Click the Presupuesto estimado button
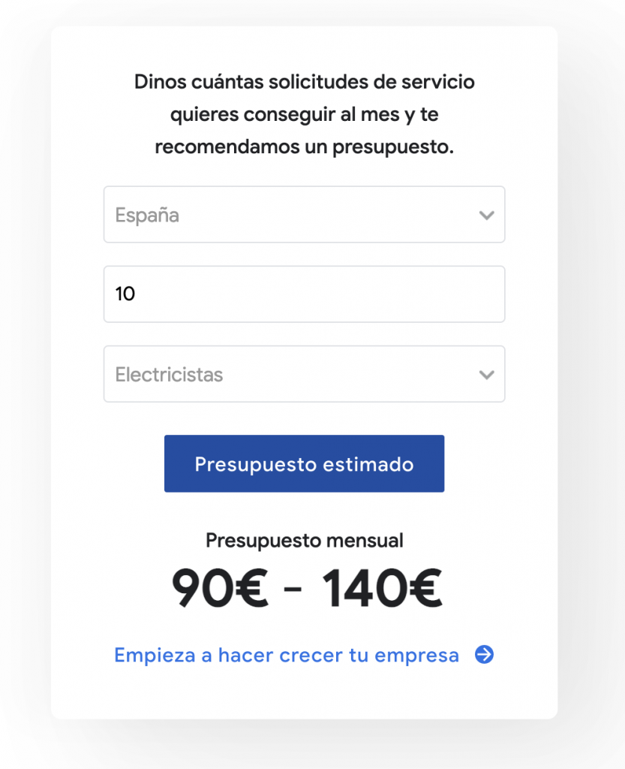The height and width of the screenshot is (769, 625). click(304, 463)
